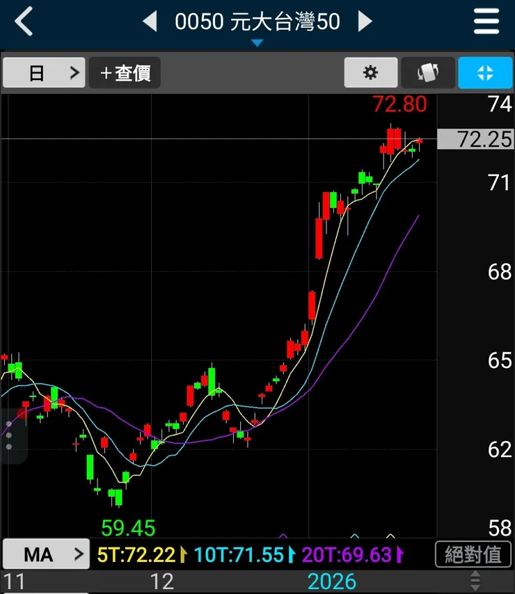
Task: Open the hamburger menu
Action: (486, 22)
